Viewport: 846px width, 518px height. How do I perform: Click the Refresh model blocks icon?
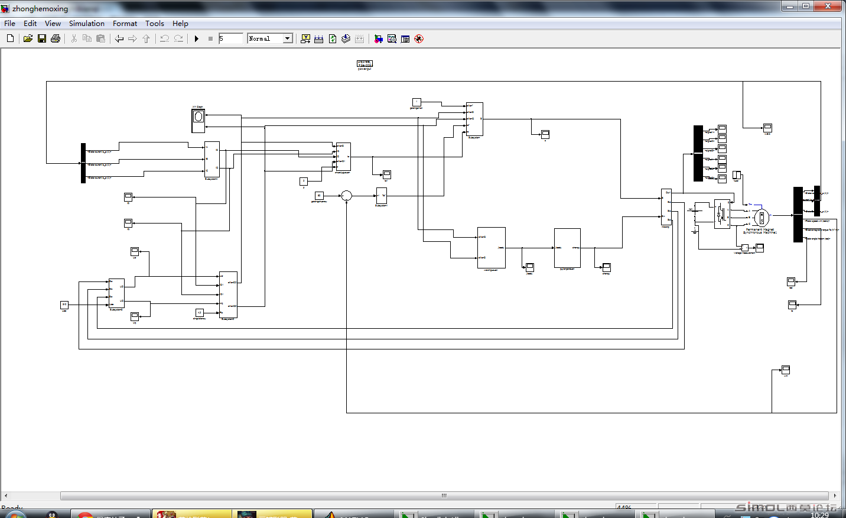pyautogui.click(x=333, y=38)
